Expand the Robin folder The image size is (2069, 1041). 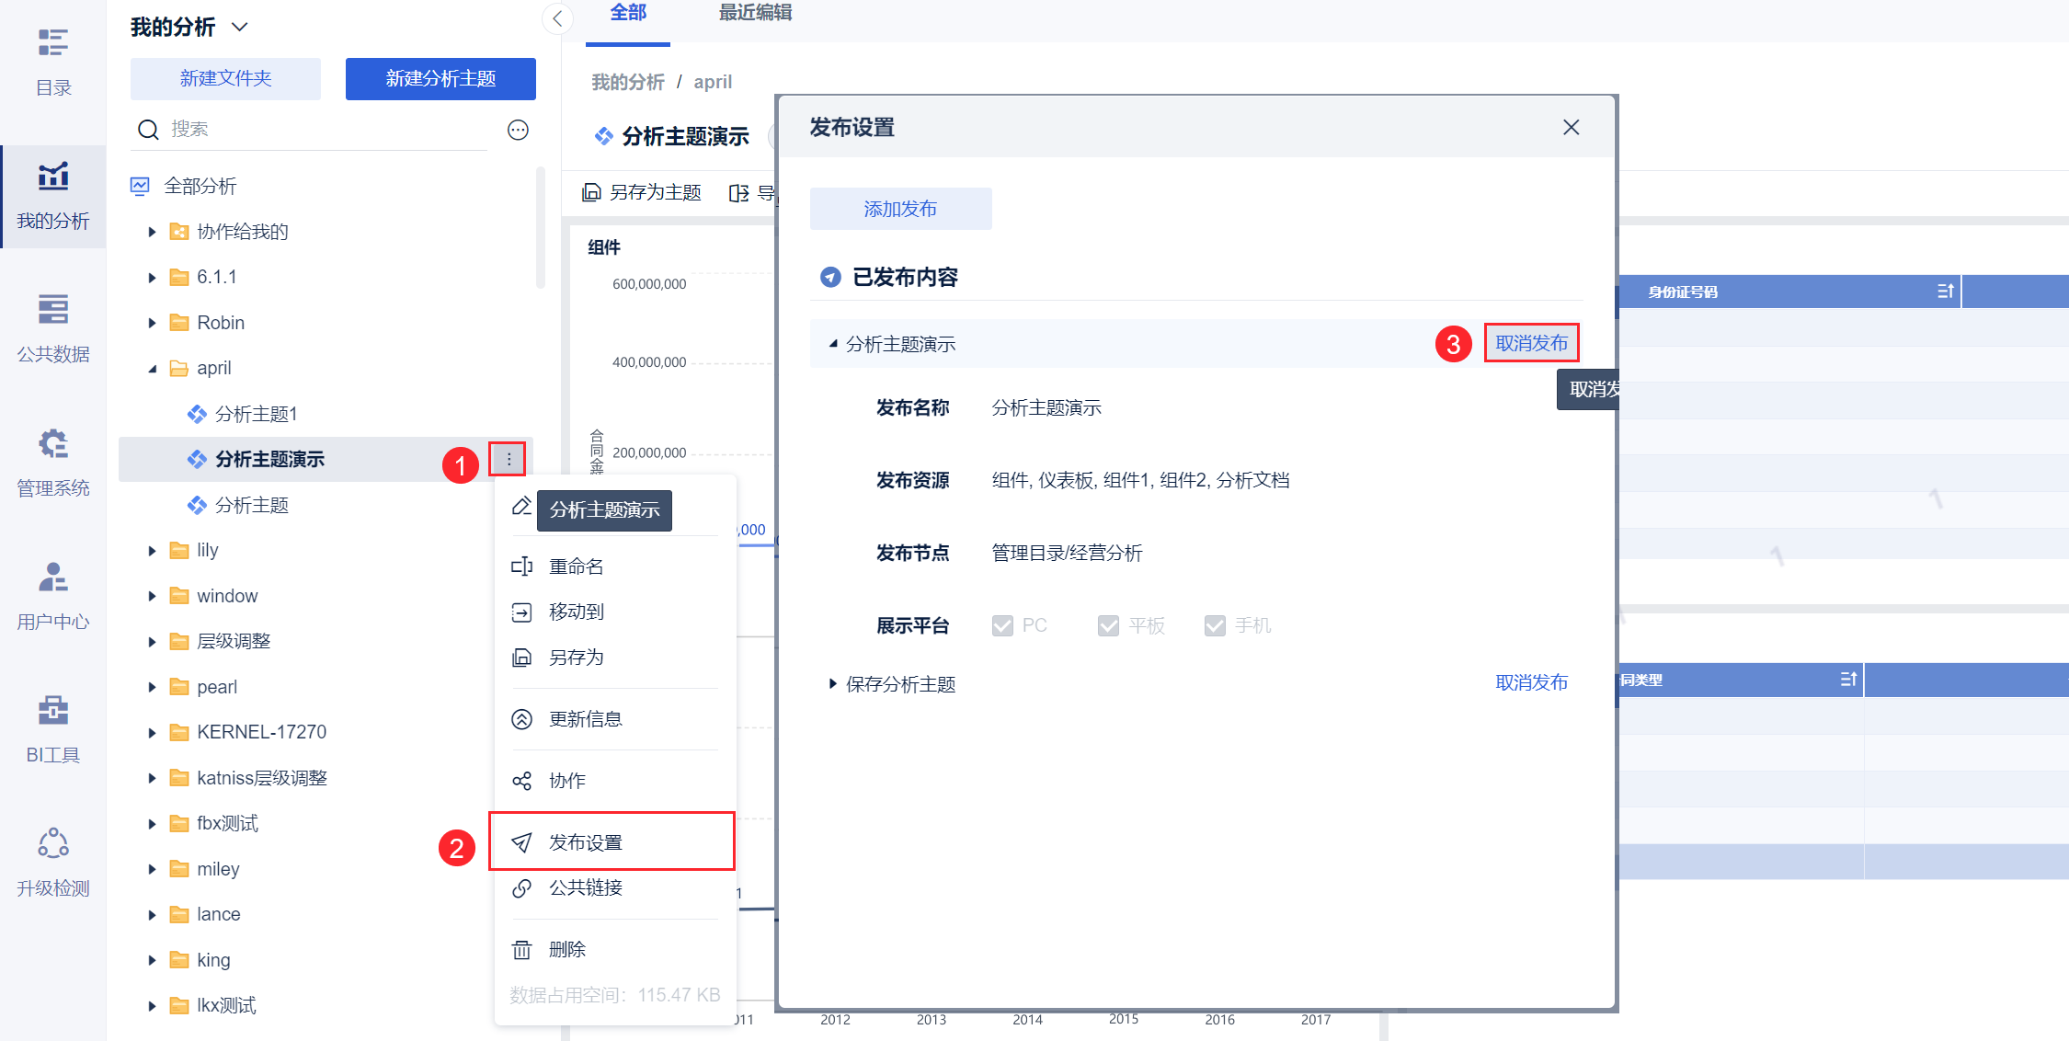point(153,323)
